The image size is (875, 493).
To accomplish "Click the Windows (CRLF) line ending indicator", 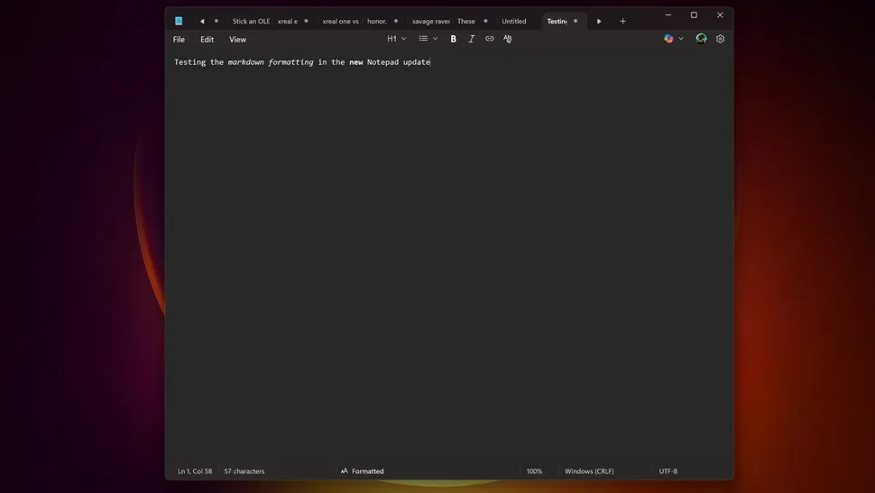I will 589,471.
